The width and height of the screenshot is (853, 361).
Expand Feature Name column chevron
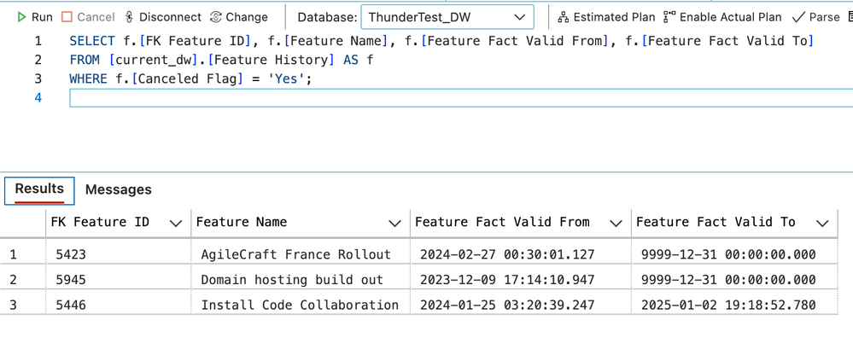click(395, 223)
